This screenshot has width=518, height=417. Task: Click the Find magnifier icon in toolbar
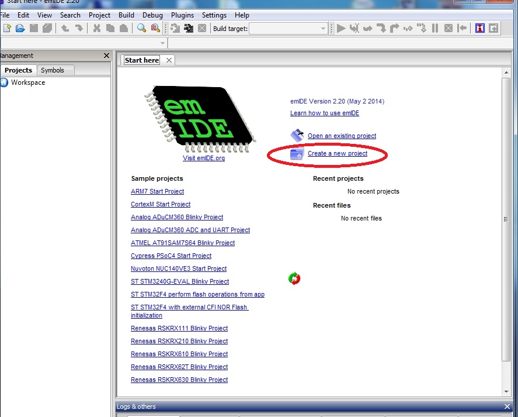pyautogui.click(x=141, y=28)
